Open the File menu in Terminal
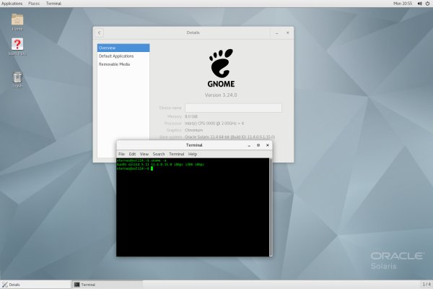 (122, 154)
